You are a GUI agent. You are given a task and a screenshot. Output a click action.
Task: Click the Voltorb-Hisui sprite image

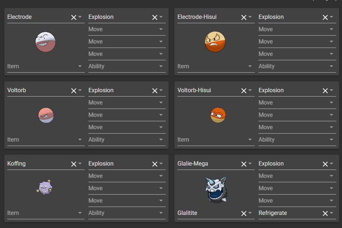pos(218,115)
